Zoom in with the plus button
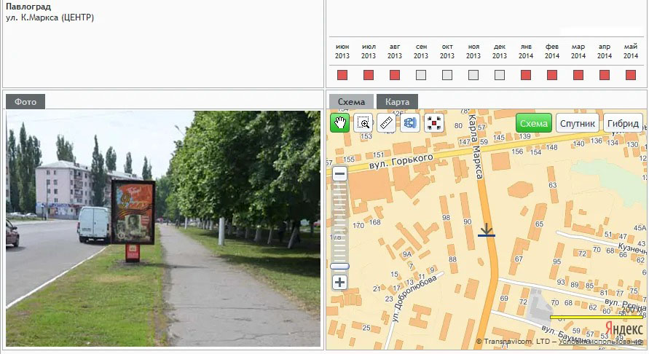 tap(339, 283)
